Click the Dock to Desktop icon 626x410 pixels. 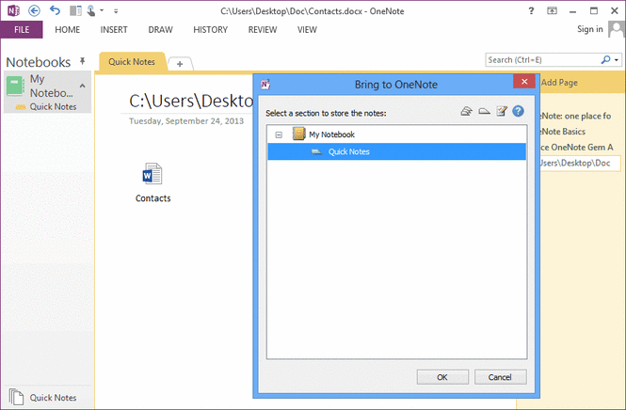click(75, 10)
